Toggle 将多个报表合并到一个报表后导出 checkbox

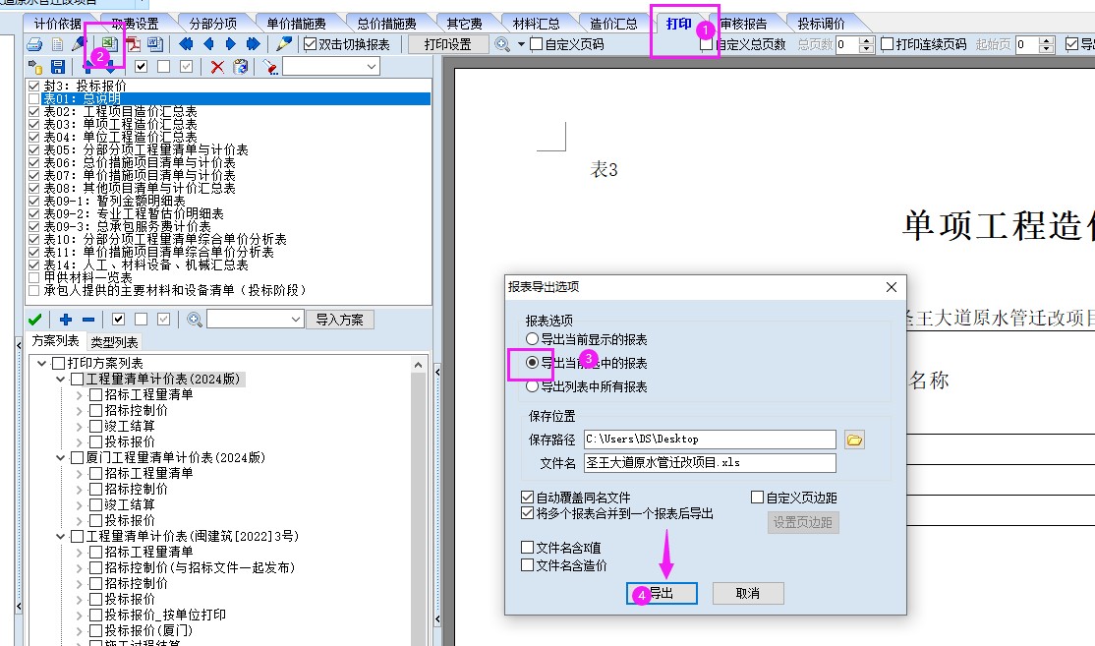527,513
